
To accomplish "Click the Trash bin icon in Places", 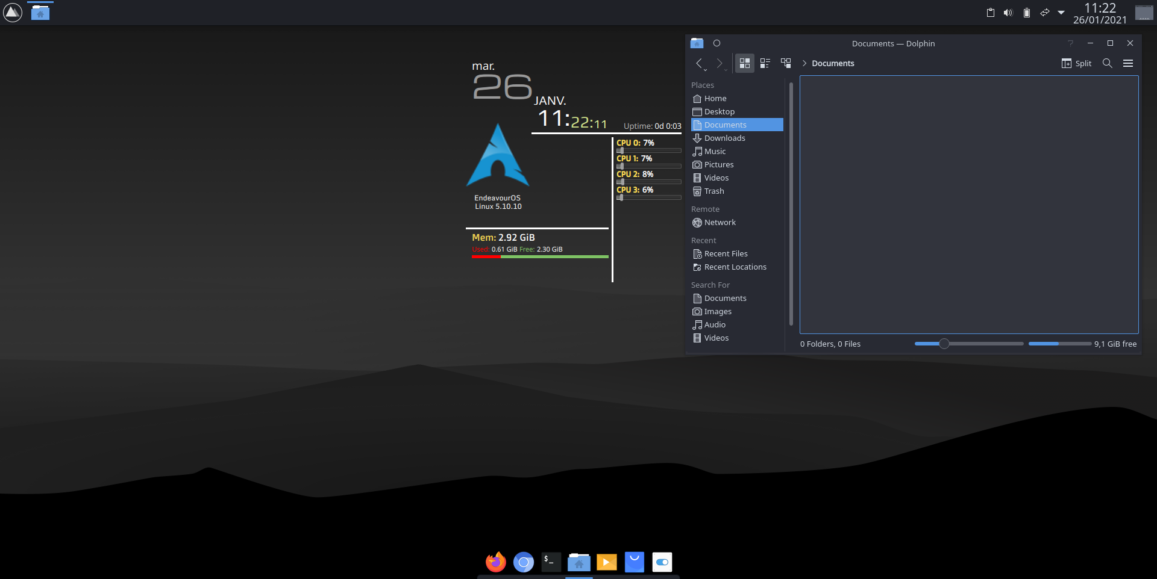I will click(x=697, y=191).
